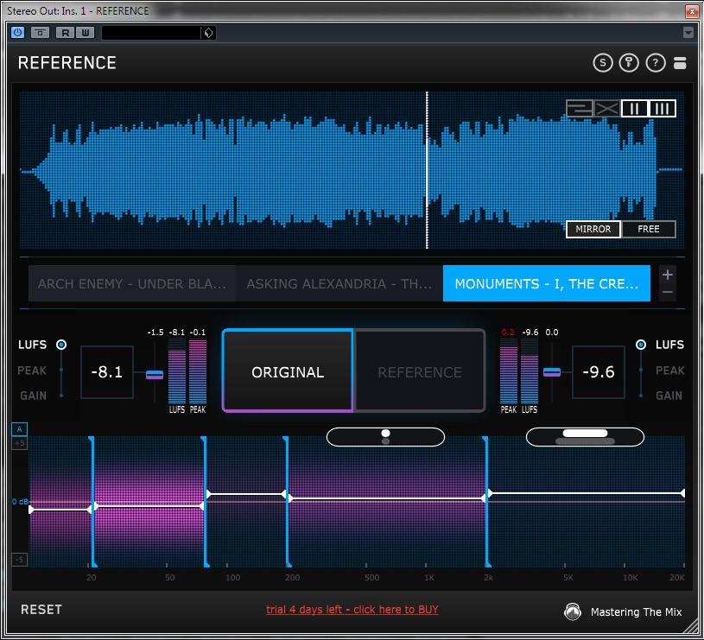This screenshot has width=704, height=640.
Task: Select the crossed waveform view icon
Action: [x=607, y=108]
